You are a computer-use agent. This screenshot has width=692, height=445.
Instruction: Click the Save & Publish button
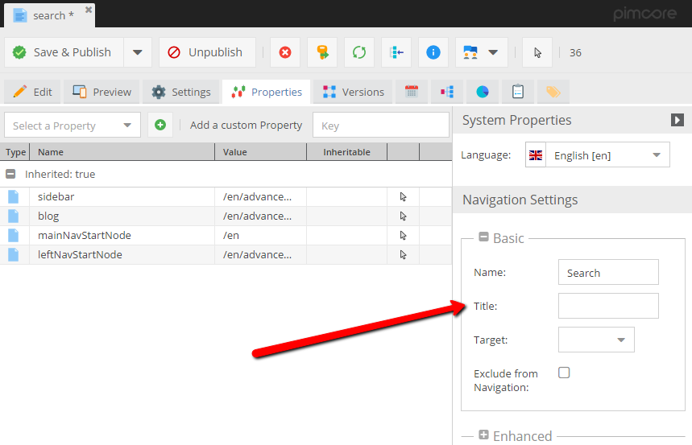(x=64, y=52)
